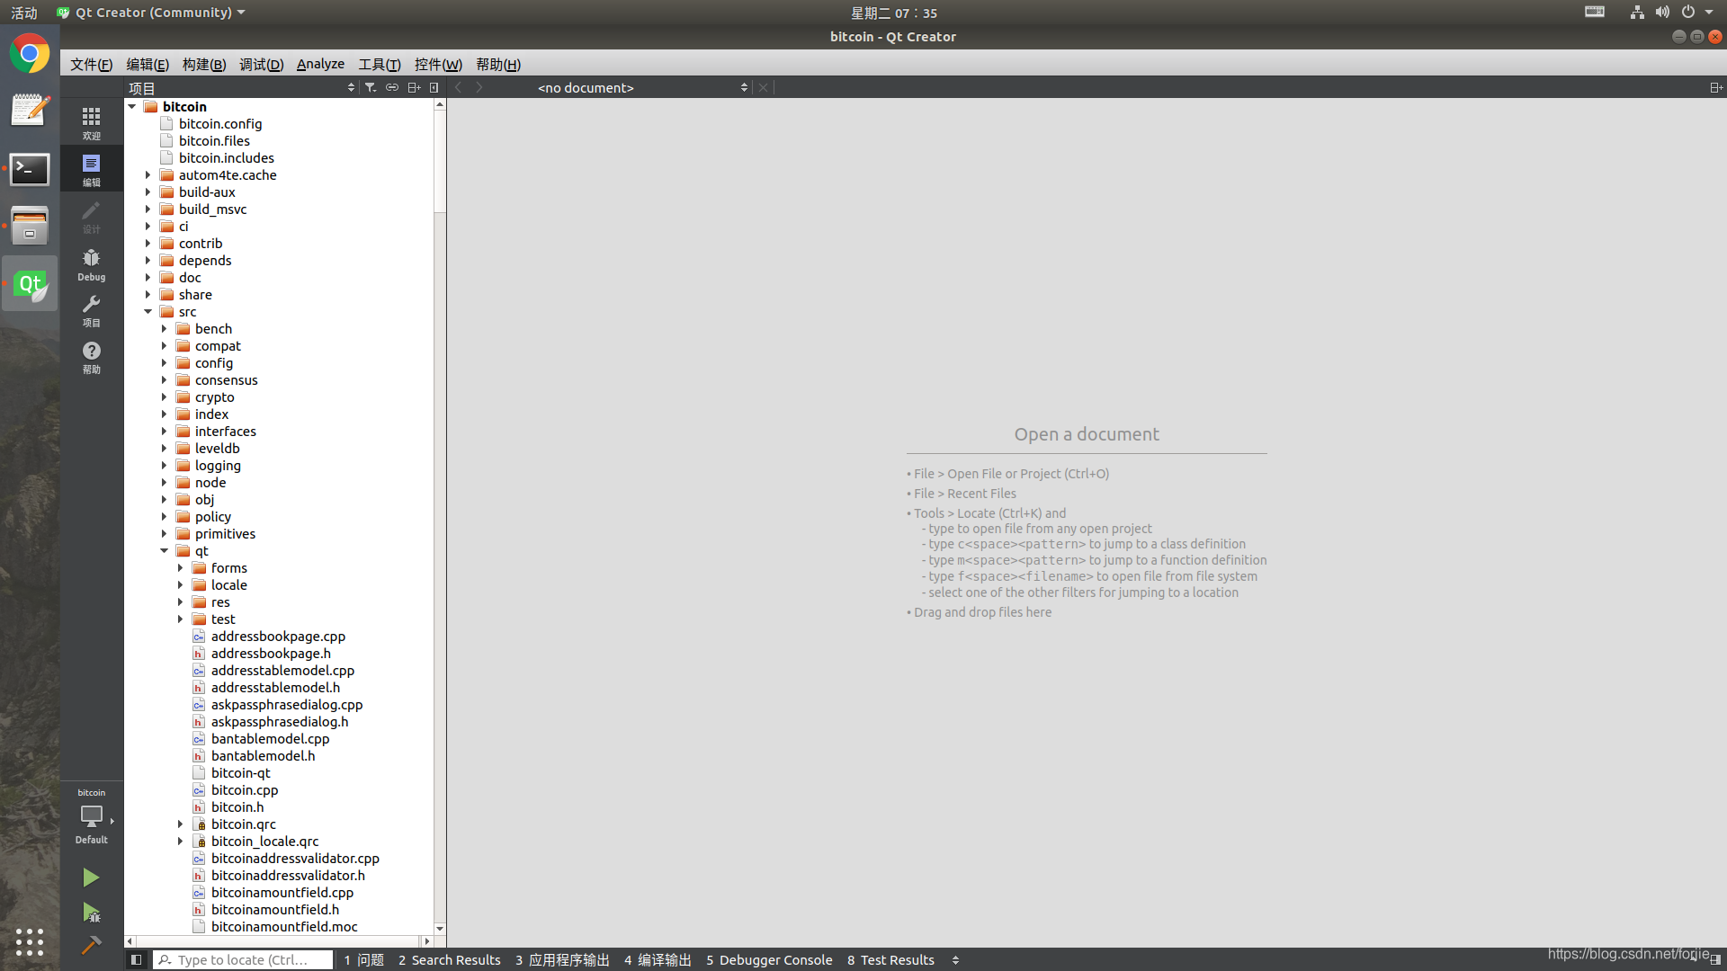Expand the crypto folder
1727x971 pixels.
click(165, 396)
